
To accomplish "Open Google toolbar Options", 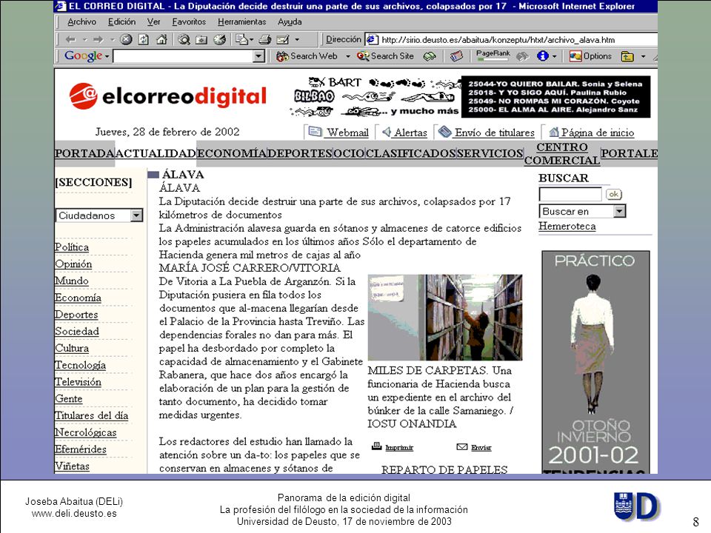I will pyautogui.click(x=591, y=56).
